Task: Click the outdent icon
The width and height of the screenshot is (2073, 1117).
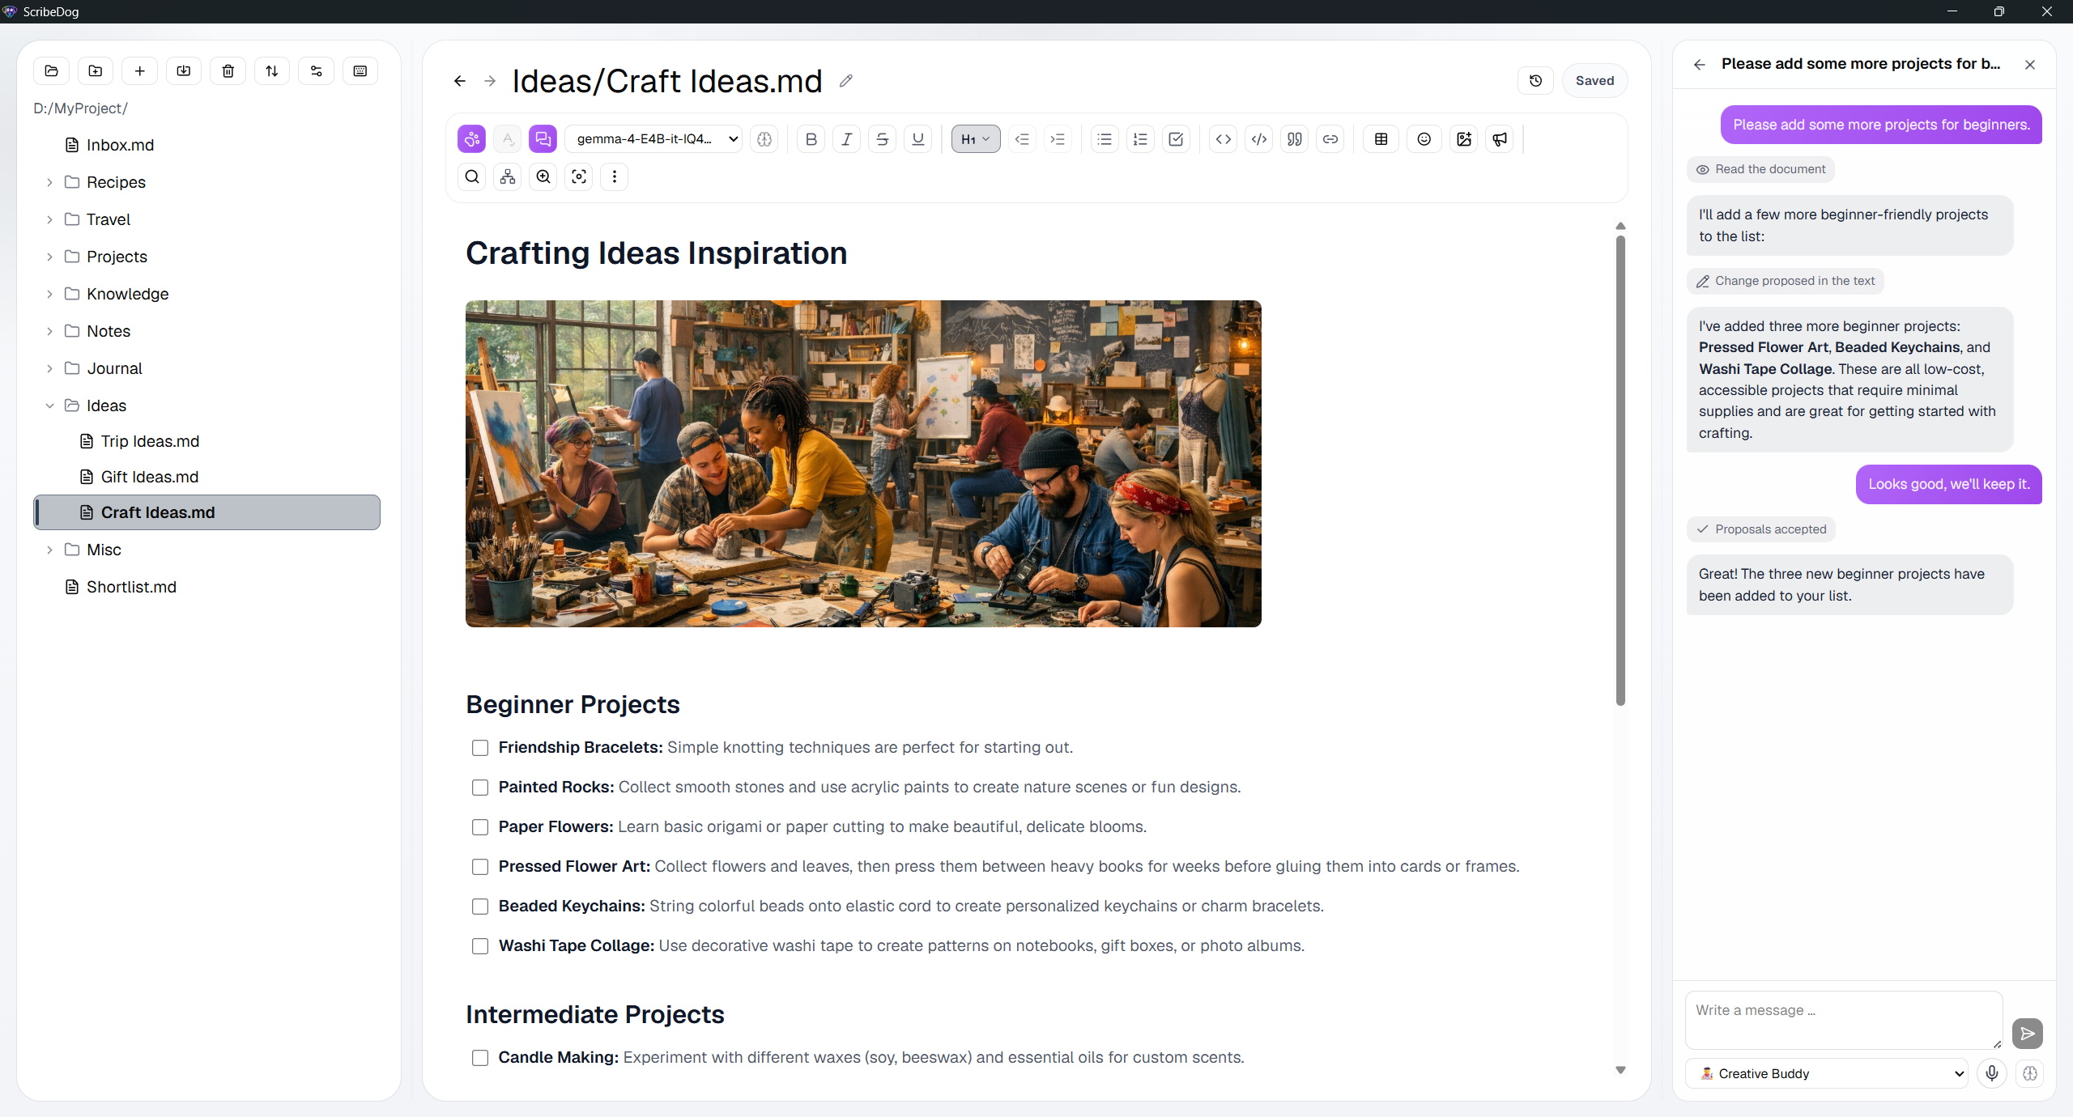Action: click(x=1023, y=139)
